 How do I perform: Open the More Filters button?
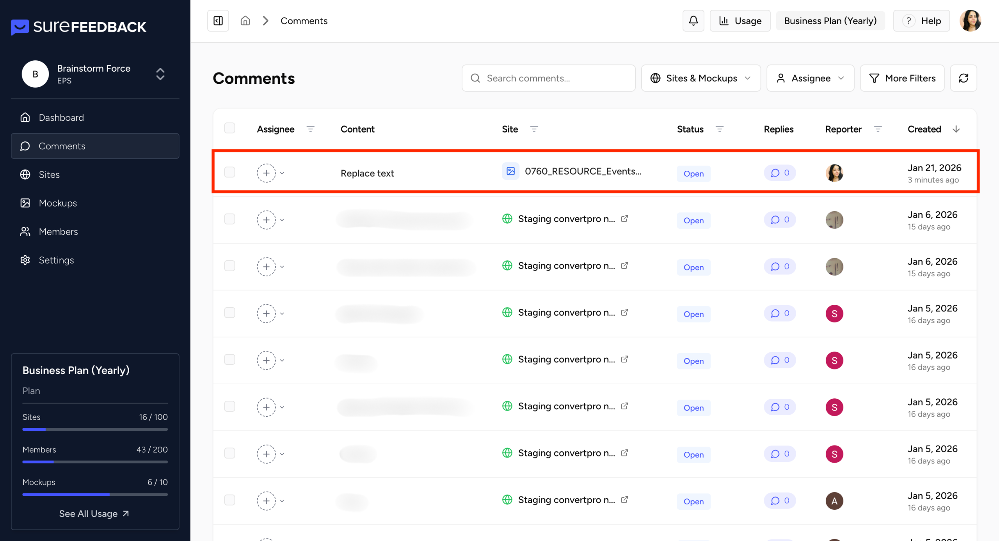point(902,78)
